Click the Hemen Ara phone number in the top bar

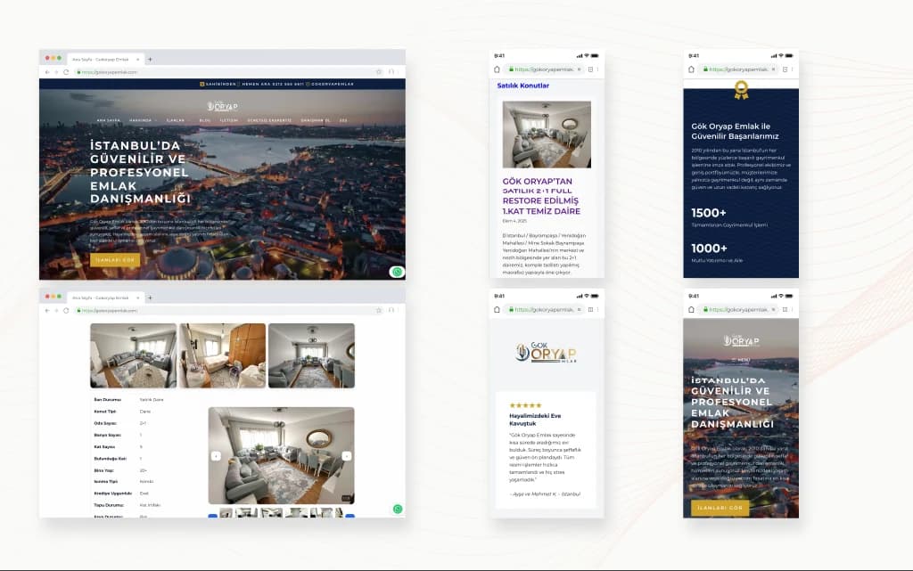[273, 84]
